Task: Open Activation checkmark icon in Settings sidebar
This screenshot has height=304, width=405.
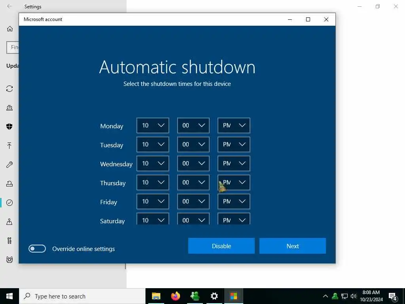Action: coord(9,203)
